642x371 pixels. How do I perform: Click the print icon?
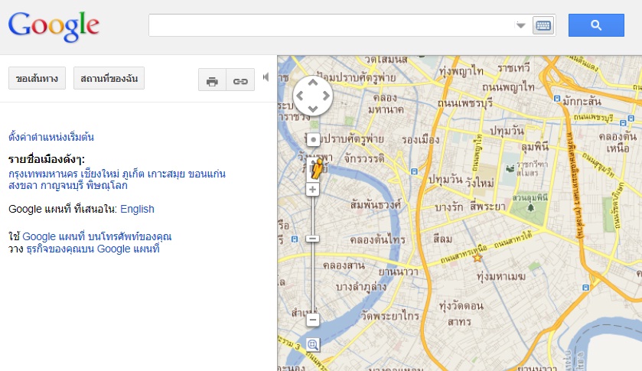pos(212,80)
